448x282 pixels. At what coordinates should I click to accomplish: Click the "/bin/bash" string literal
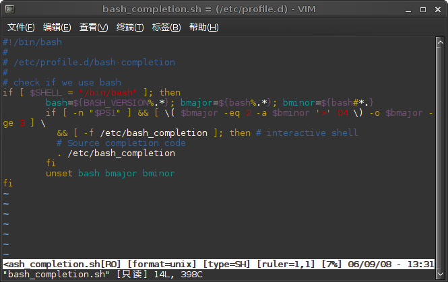[108, 92]
